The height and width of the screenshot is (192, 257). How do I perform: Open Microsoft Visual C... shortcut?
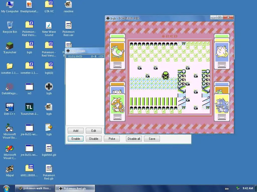[x=10, y=152]
